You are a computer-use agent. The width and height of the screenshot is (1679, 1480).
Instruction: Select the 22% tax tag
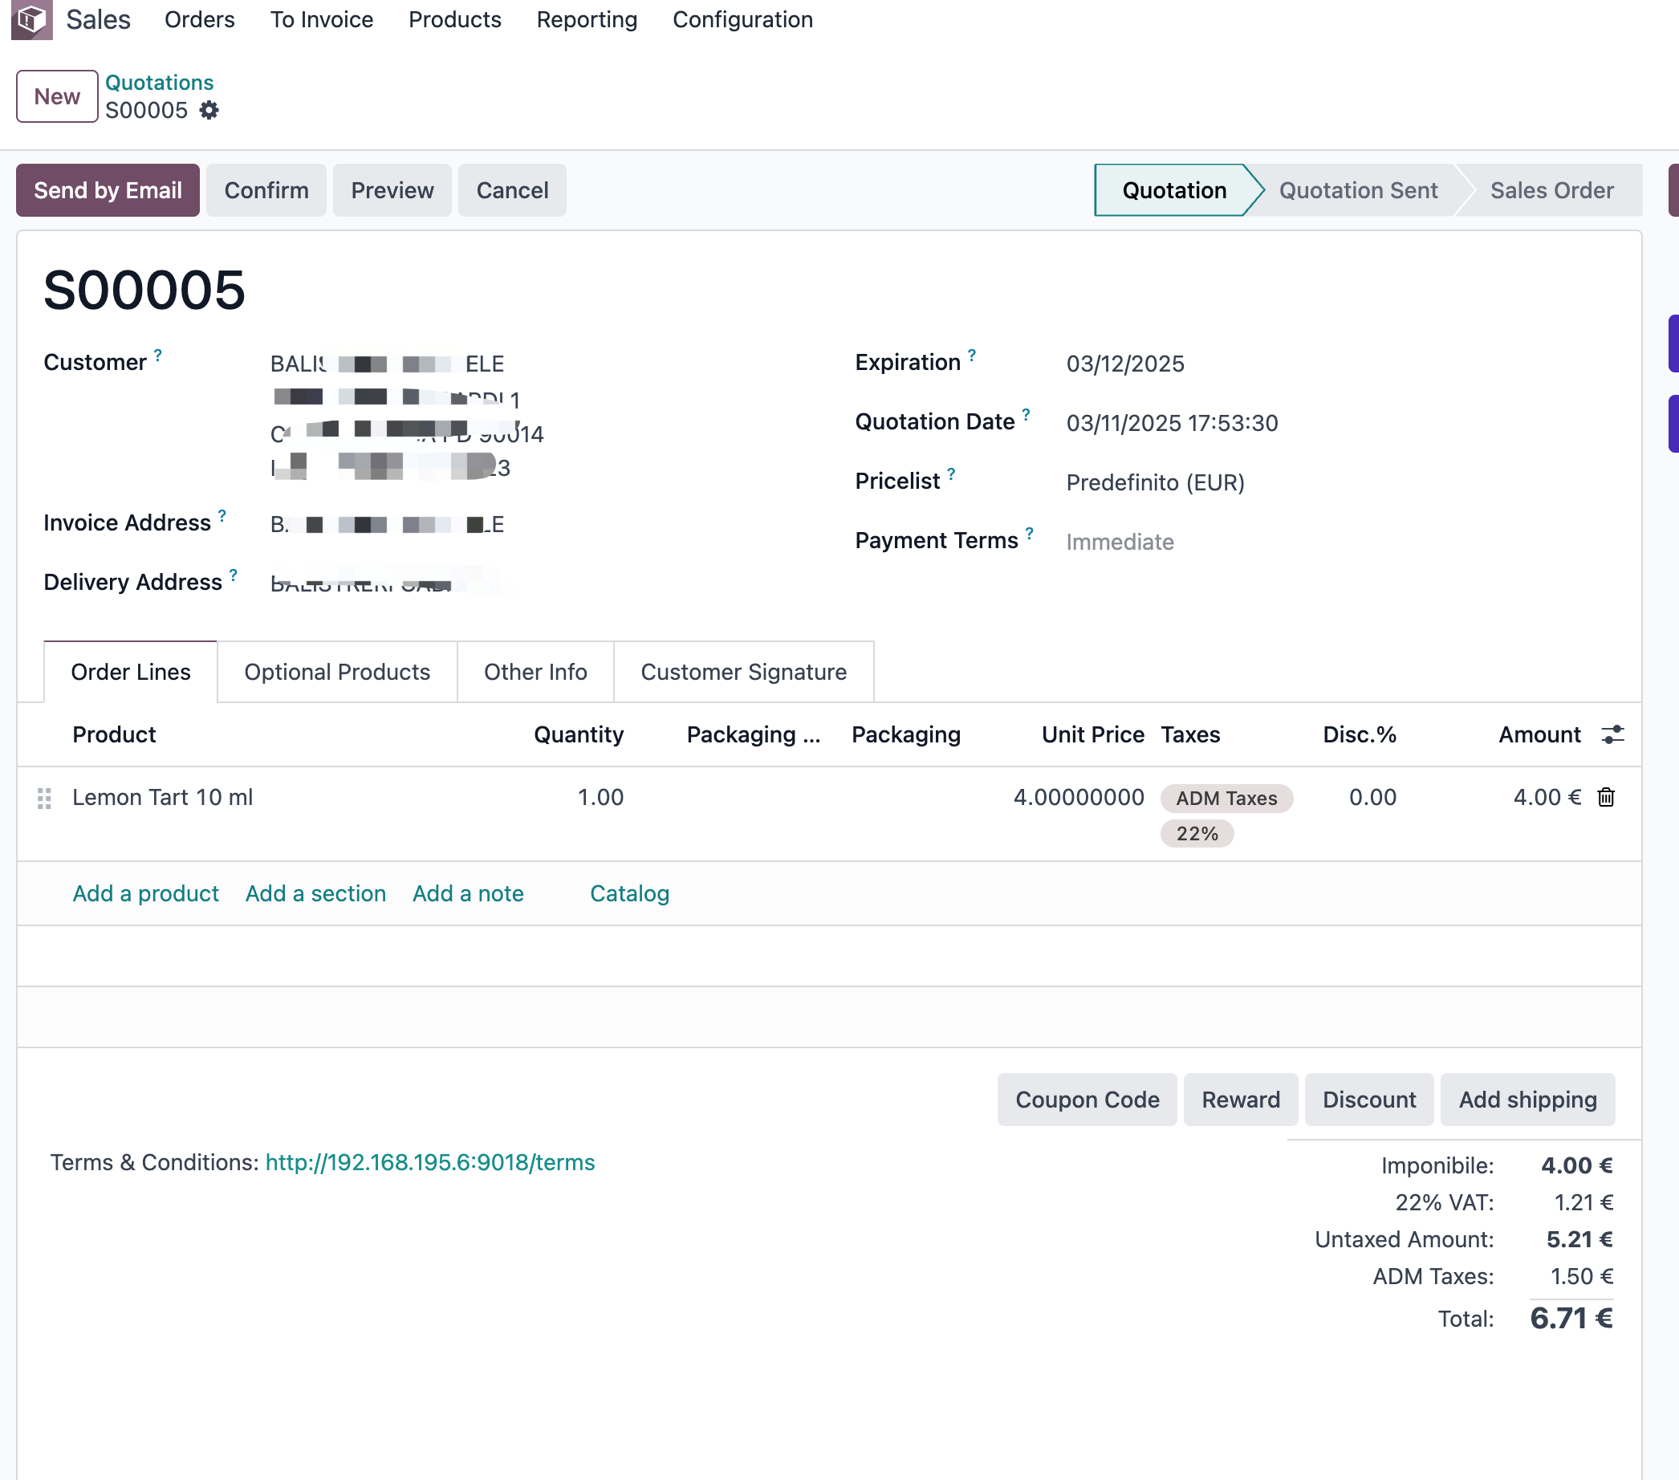click(x=1197, y=834)
